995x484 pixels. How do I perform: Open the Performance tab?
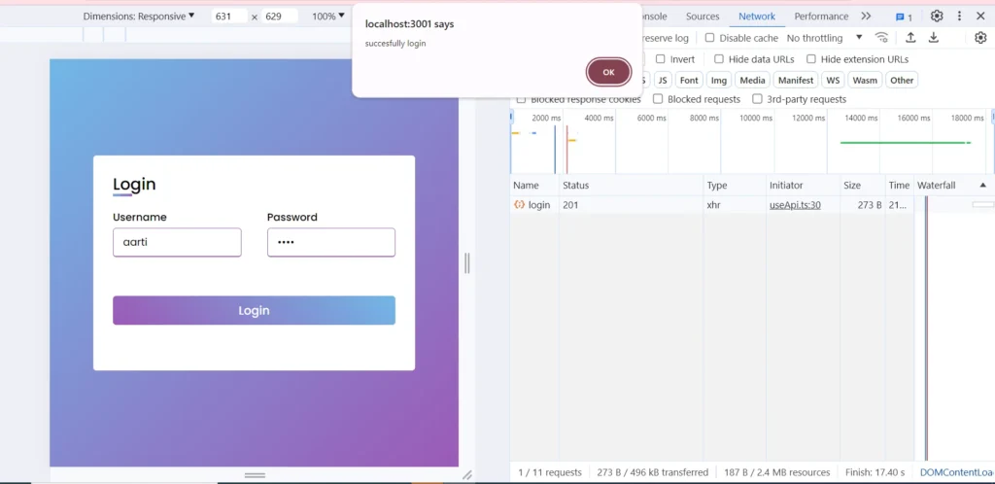[x=821, y=17]
